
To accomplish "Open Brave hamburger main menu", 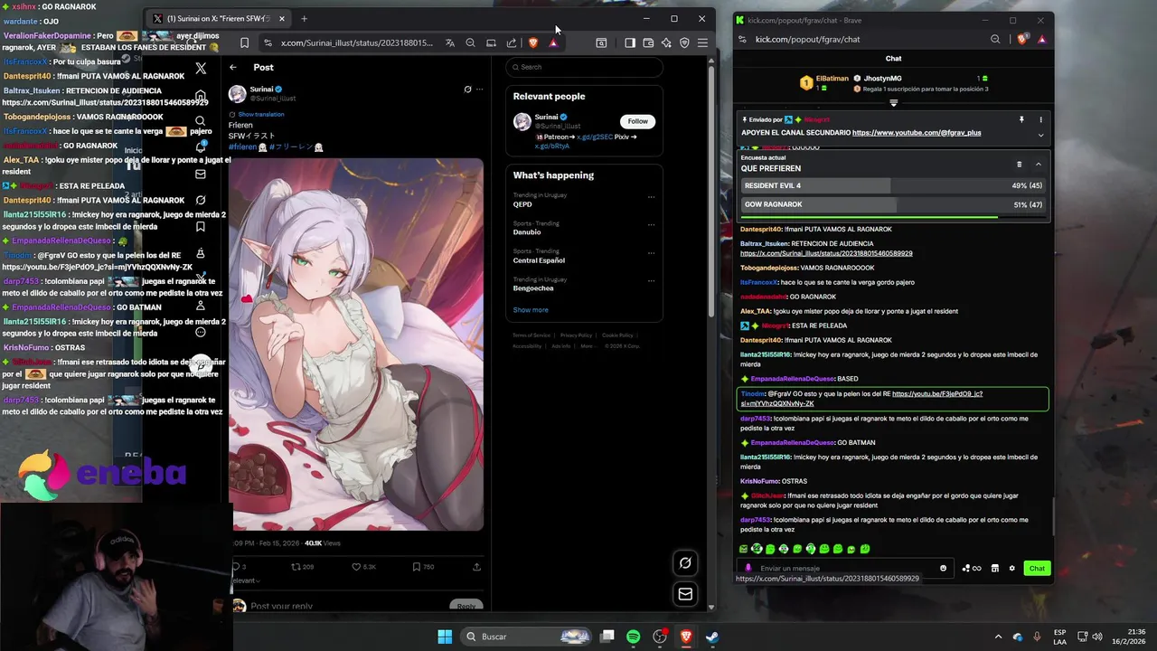I will [702, 42].
